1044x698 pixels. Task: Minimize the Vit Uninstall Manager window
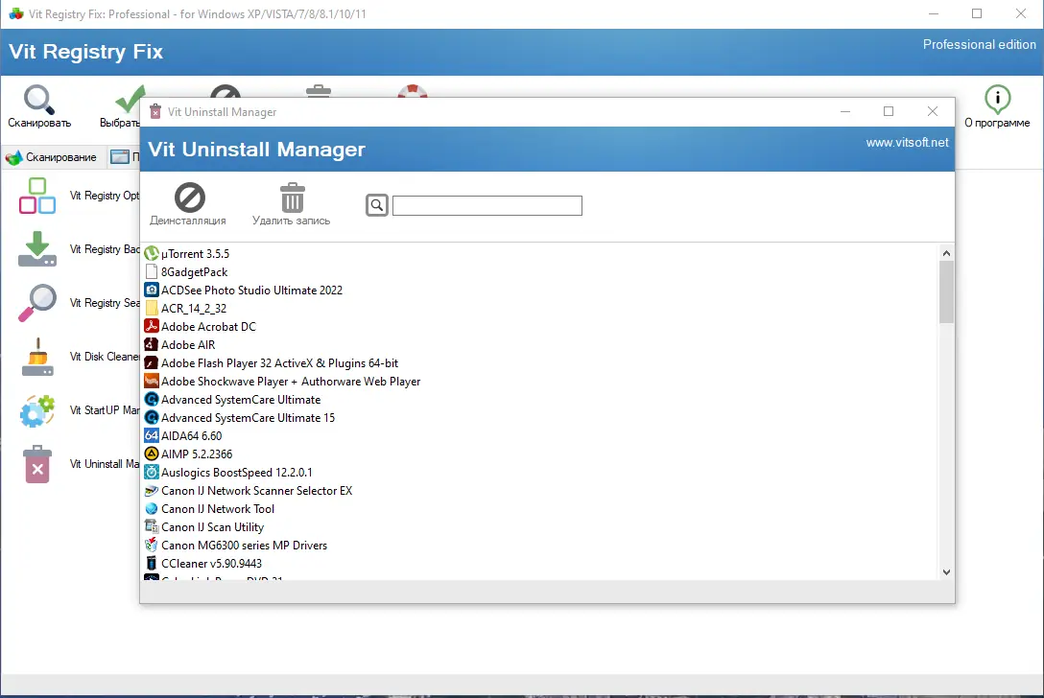[845, 112]
